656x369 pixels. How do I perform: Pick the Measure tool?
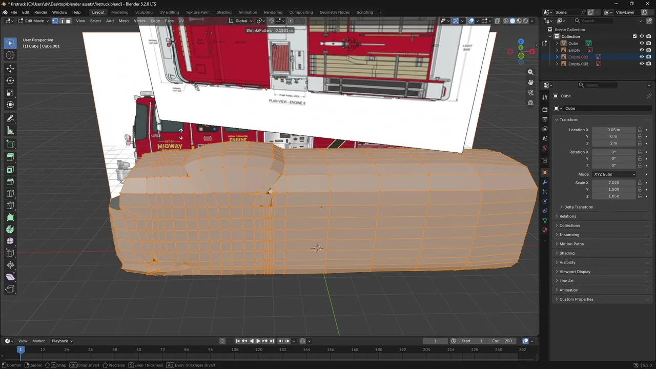[x=10, y=131]
